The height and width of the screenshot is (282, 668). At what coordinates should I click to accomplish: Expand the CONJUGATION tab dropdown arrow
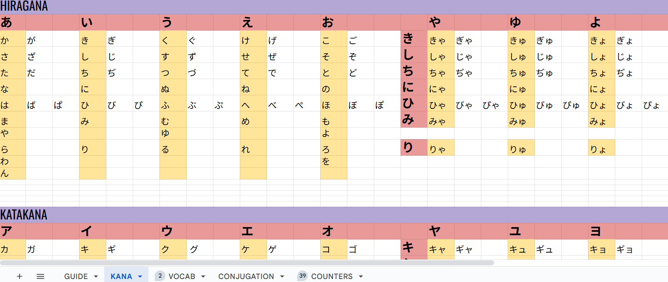pyautogui.click(x=282, y=276)
